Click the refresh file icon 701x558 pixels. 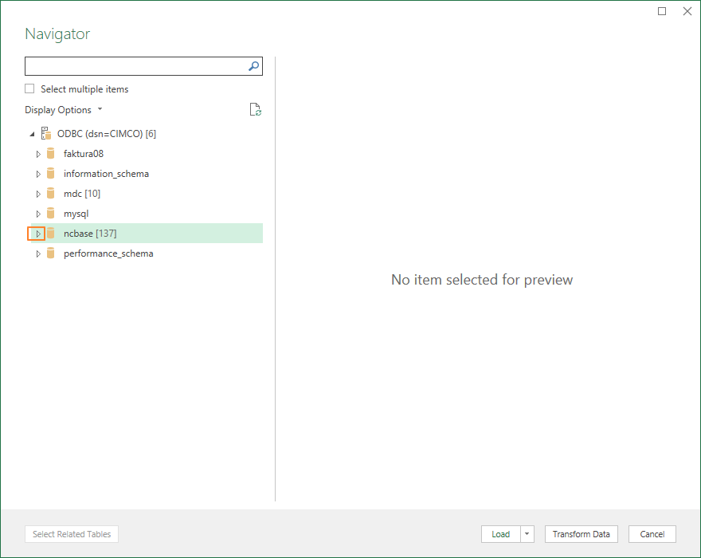255,110
